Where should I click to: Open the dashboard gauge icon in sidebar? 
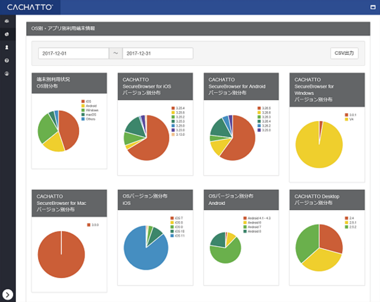click(7, 21)
